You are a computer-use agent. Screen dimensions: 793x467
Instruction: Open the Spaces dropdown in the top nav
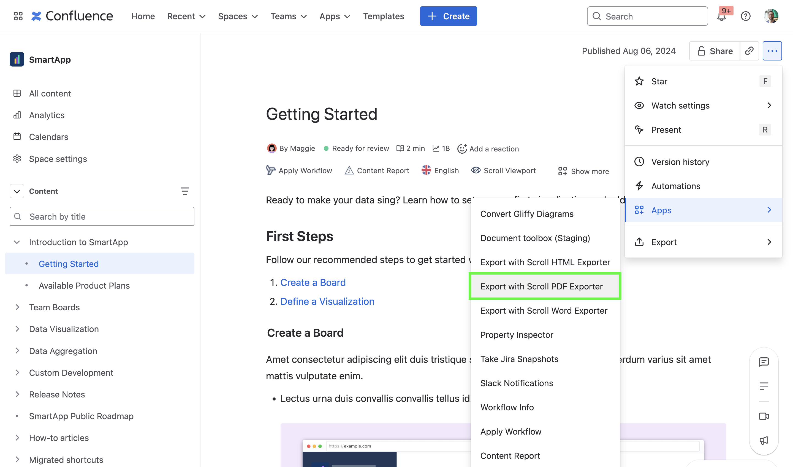click(238, 16)
